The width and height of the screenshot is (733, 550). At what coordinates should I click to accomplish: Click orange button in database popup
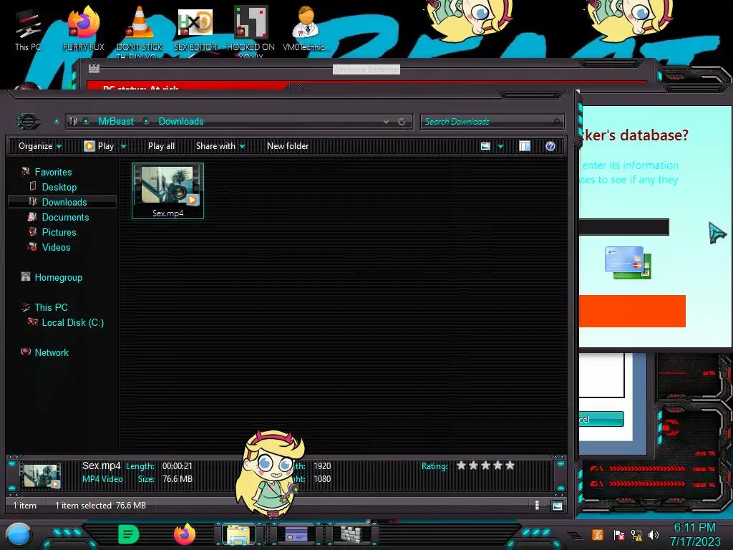[x=632, y=311]
